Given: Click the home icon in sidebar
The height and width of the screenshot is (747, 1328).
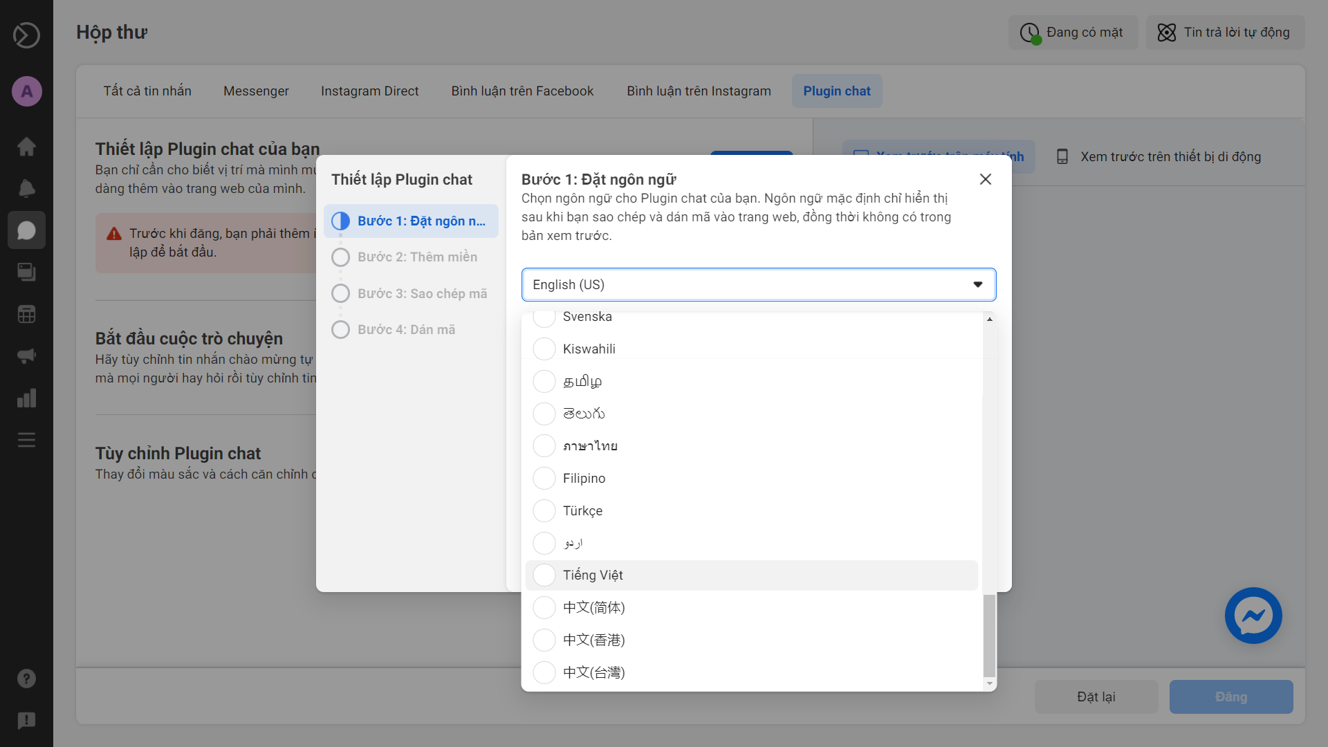Looking at the screenshot, I should pyautogui.click(x=26, y=147).
